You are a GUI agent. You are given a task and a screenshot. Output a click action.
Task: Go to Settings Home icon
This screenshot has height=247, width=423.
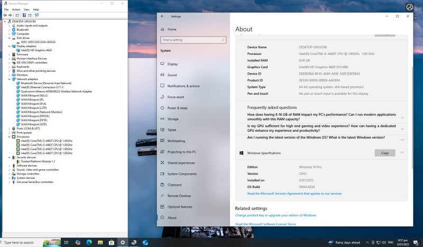click(x=162, y=29)
